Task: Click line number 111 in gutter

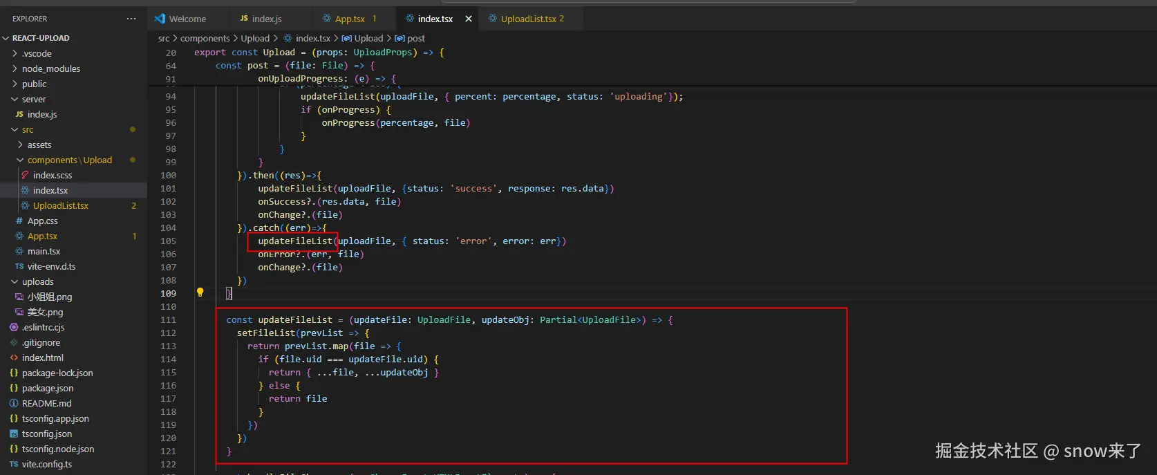Action: (169, 319)
